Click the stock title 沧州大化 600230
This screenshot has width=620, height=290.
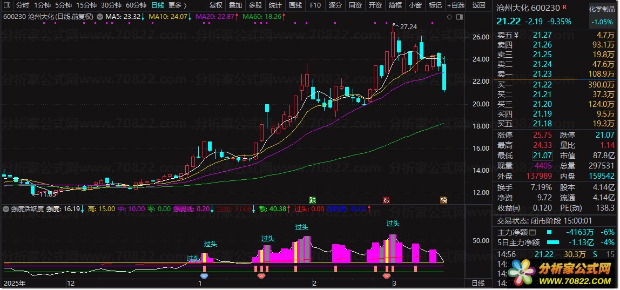coord(528,8)
